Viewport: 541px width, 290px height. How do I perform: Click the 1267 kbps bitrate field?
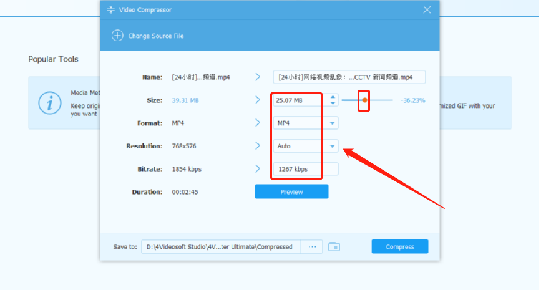coord(305,169)
